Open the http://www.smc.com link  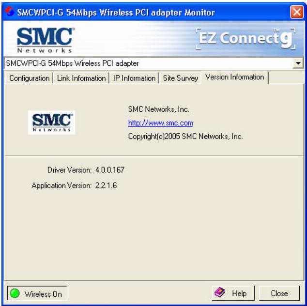click(x=160, y=123)
